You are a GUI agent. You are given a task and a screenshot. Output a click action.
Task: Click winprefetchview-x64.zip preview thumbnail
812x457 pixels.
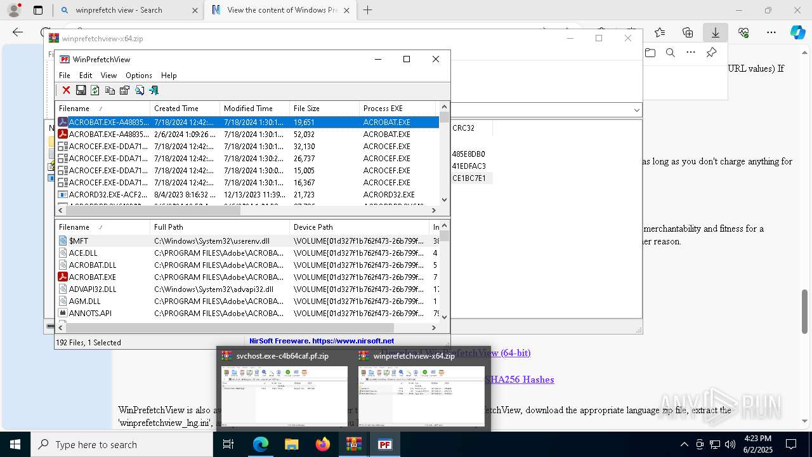point(421,395)
